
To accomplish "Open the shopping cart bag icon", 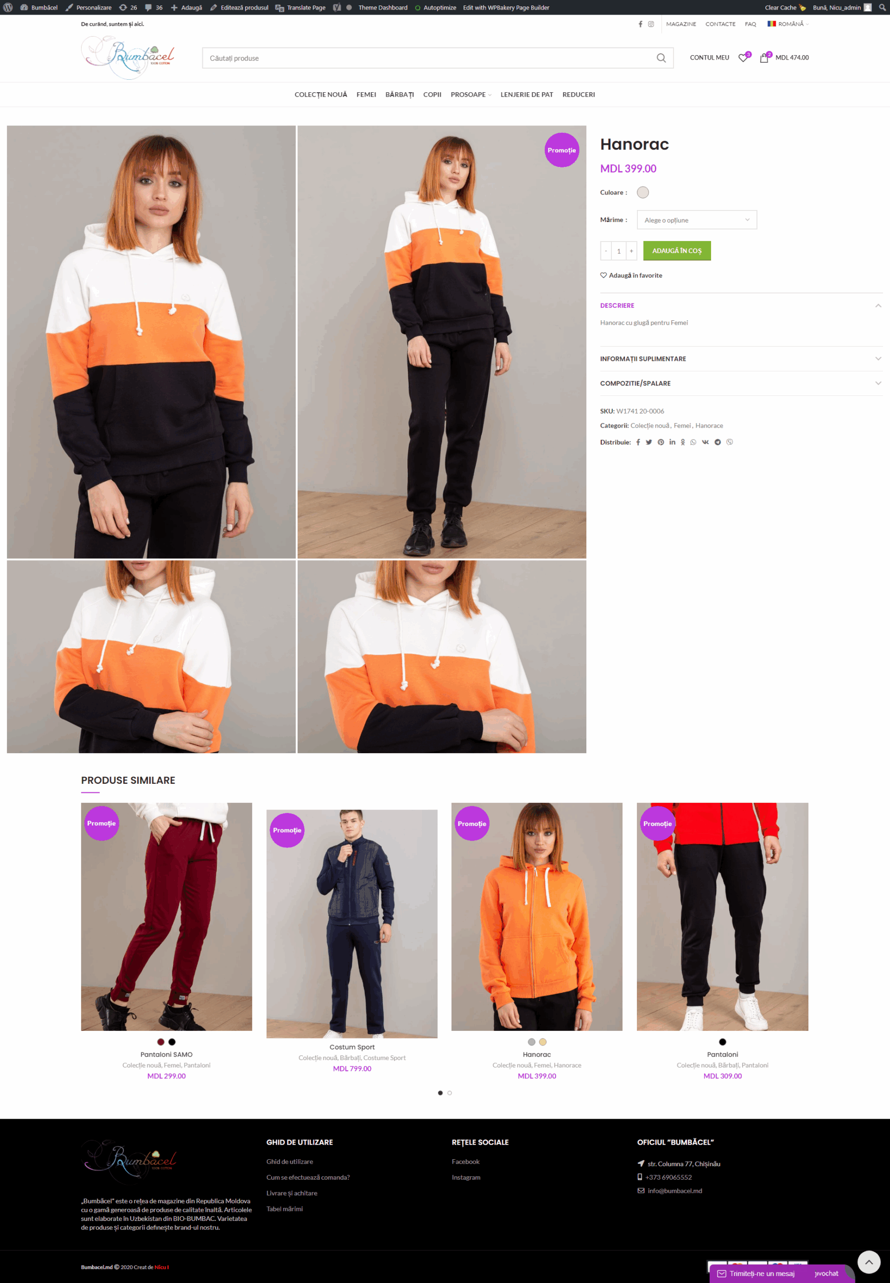I will point(764,58).
